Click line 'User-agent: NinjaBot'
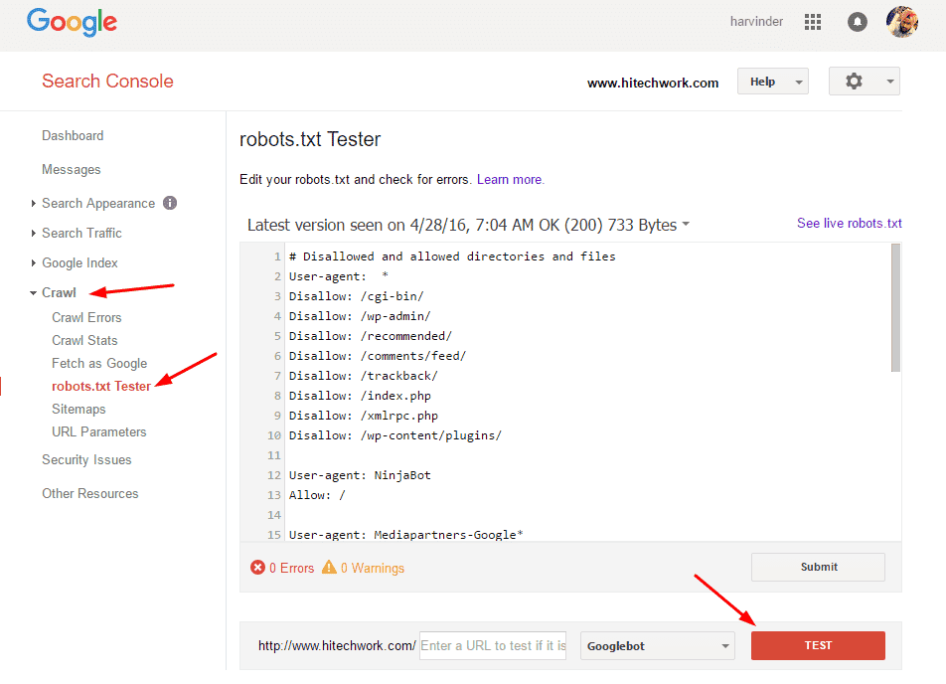 click(360, 475)
